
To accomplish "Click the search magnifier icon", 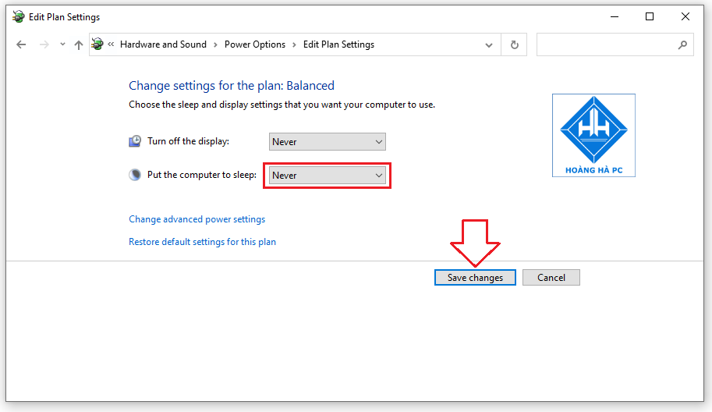I will [x=682, y=44].
